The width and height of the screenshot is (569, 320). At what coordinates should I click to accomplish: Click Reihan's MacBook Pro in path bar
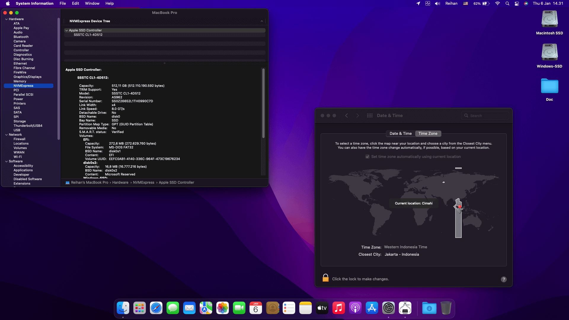click(89, 183)
